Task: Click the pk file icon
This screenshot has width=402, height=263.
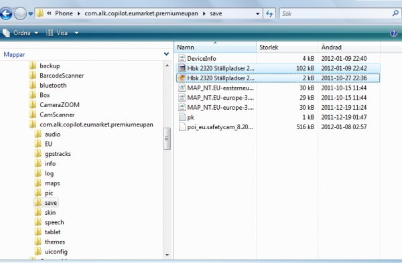Action: (x=182, y=117)
